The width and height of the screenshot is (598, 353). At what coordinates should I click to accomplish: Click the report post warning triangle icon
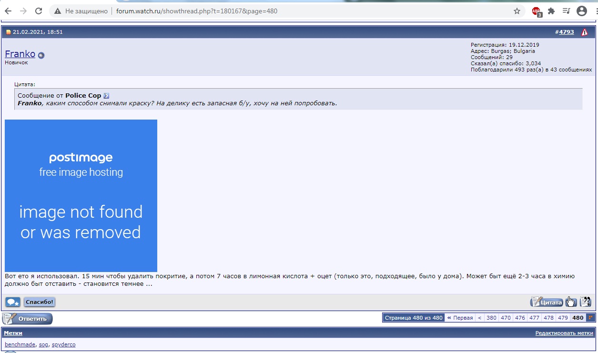tap(585, 32)
